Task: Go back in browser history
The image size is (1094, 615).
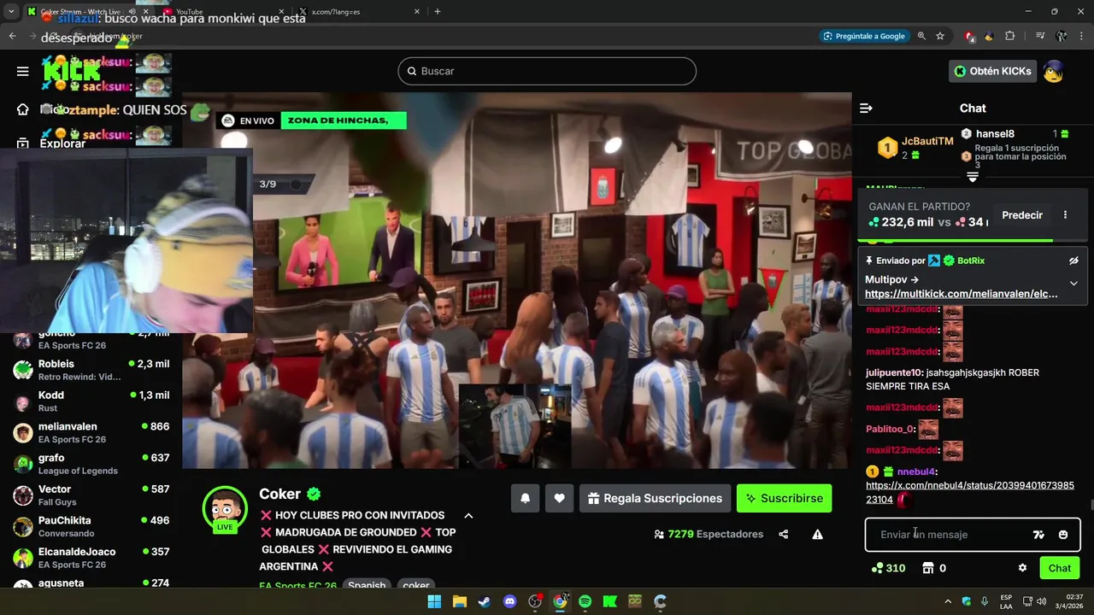Action: 12,36
